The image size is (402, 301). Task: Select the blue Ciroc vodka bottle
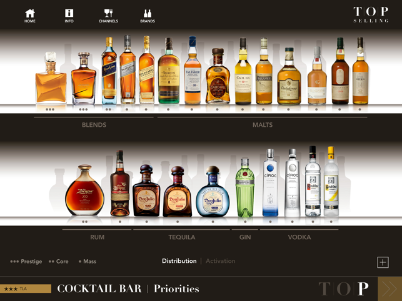(270, 182)
